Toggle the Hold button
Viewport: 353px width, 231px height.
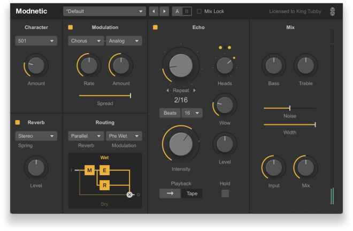pos(225,193)
